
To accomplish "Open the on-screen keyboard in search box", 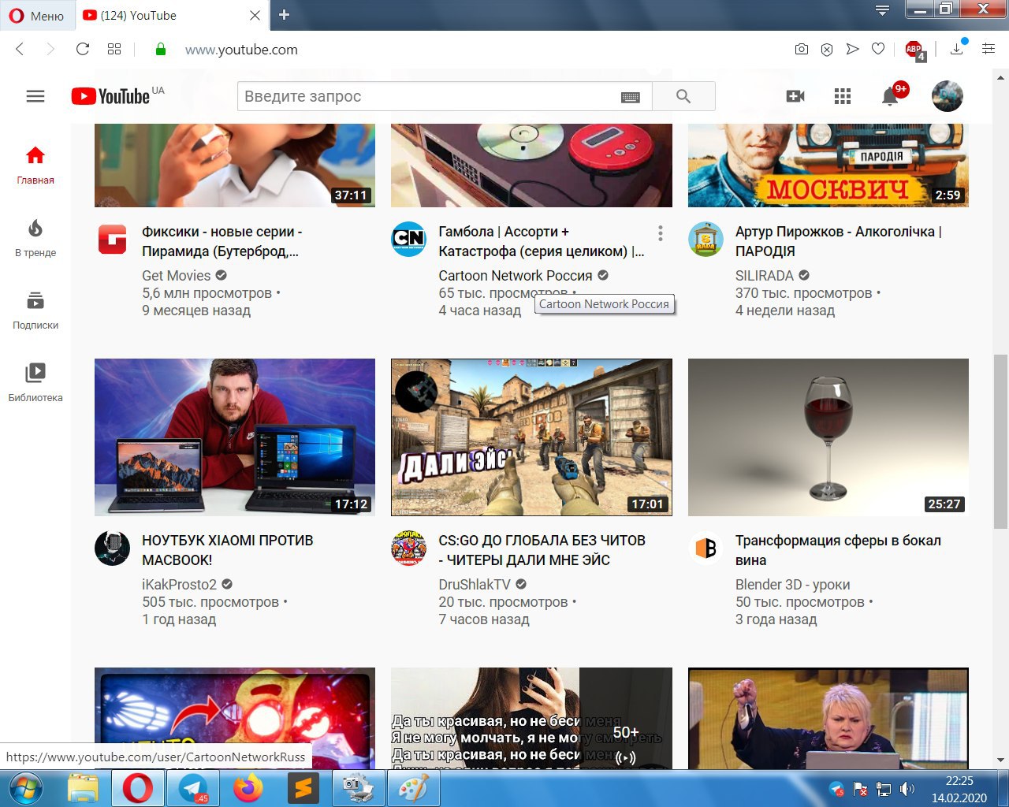I will coord(631,97).
